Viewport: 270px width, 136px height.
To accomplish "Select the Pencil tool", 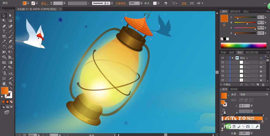I will pyautogui.click(x=4, y=42).
